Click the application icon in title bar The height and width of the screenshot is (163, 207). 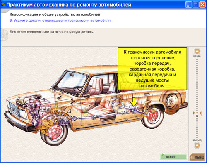pos(3,5)
